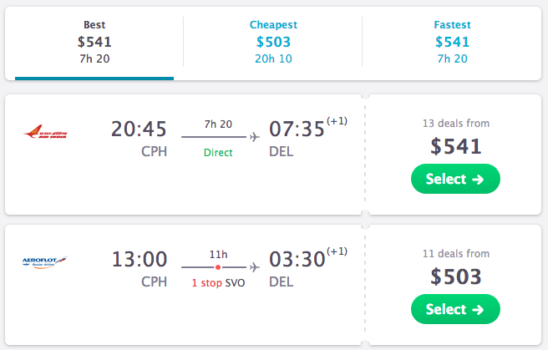Click the 07:35 DEL arrival time
This screenshot has width=548, height=350.
click(297, 129)
